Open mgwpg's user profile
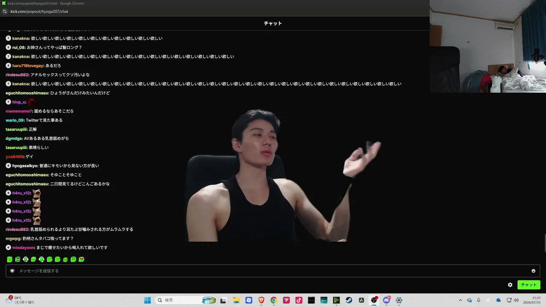The height and width of the screenshot is (307, 546). (x=13, y=239)
